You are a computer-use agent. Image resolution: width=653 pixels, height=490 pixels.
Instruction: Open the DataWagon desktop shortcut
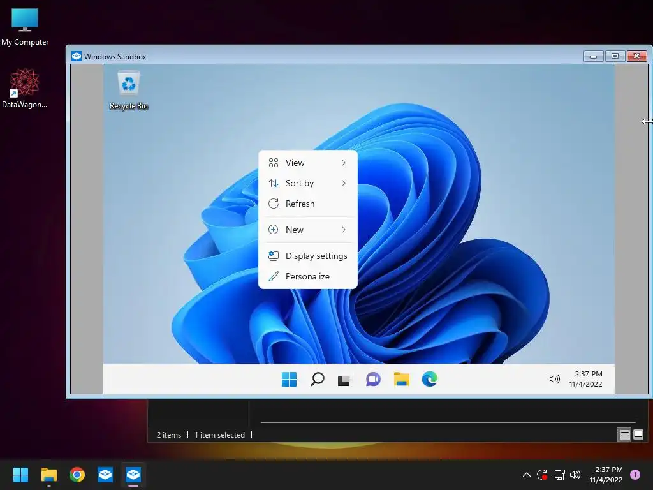pos(25,89)
